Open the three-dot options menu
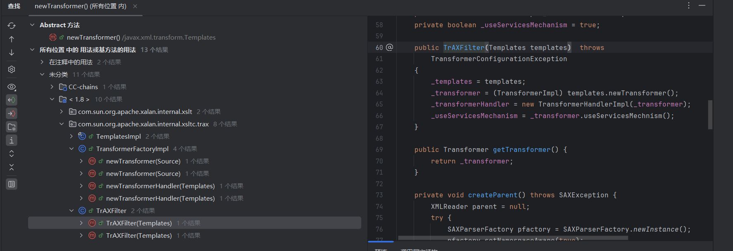733x251 pixels. coord(689,5)
